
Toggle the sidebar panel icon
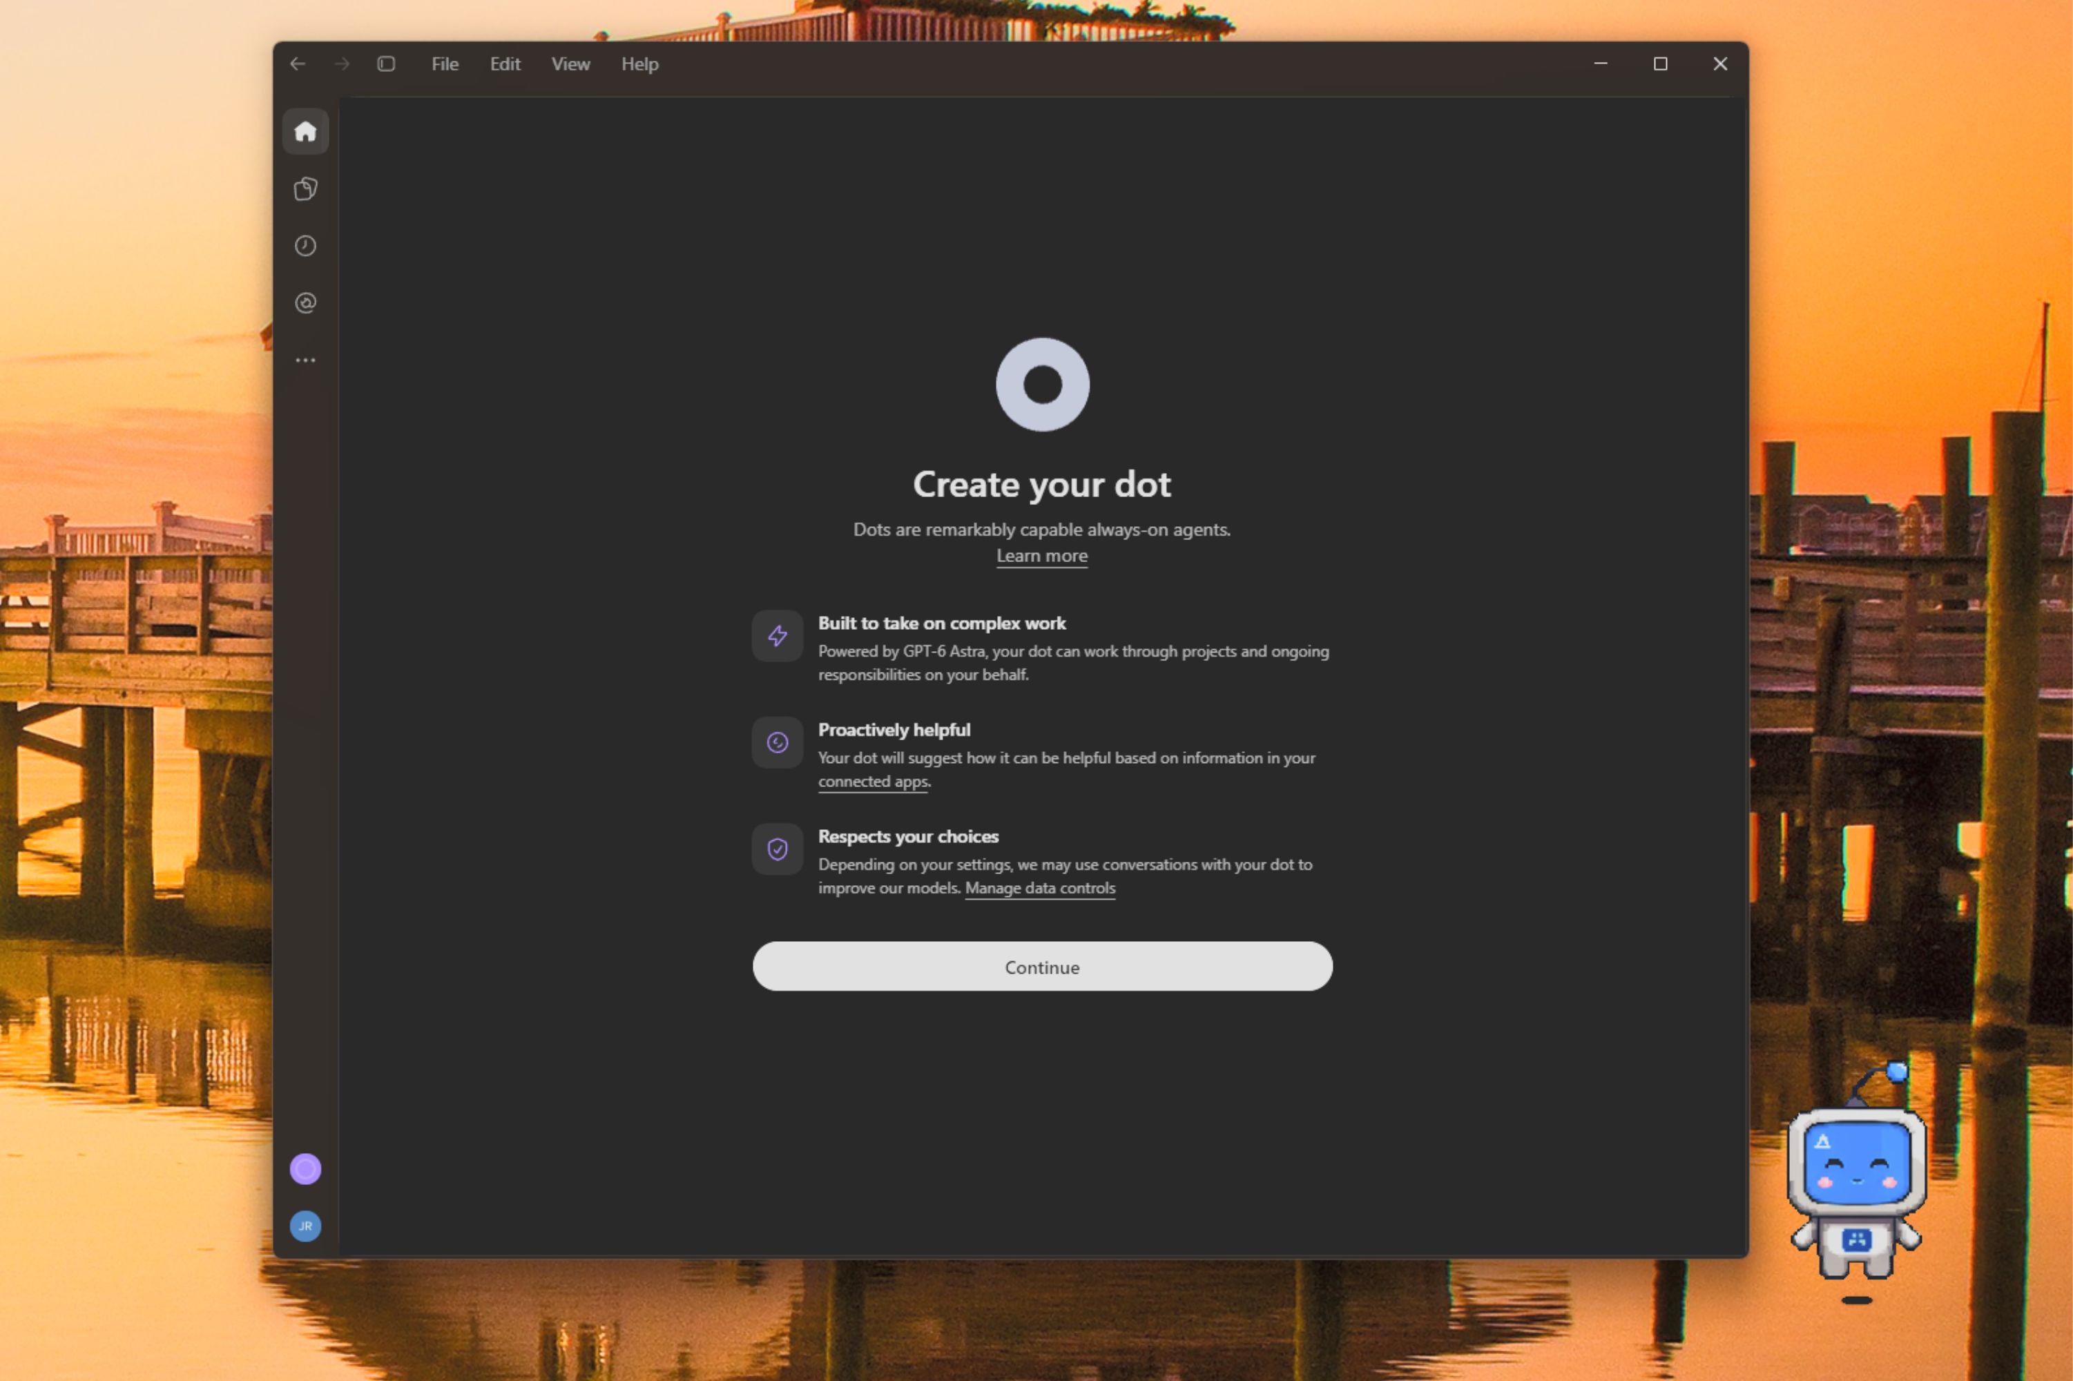pyautogui.click(x=386, y=64)
